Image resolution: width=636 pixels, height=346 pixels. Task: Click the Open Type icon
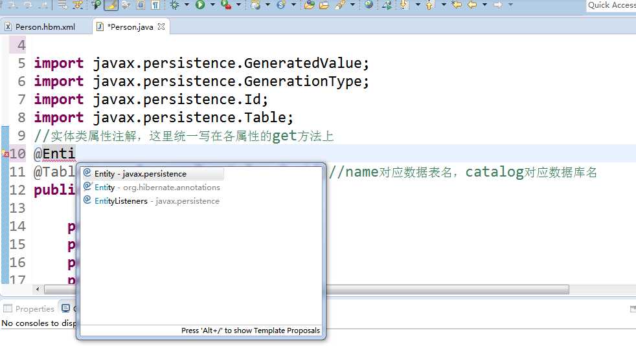309,5
